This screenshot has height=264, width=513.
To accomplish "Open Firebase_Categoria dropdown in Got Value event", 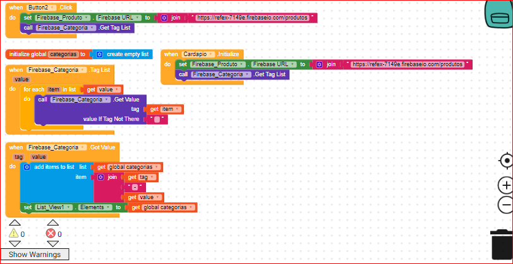I will pyautogui.click(x=56, y=147).
